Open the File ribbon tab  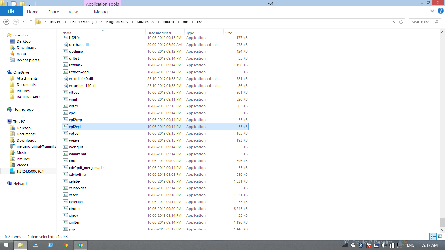(x=11, y=11)
